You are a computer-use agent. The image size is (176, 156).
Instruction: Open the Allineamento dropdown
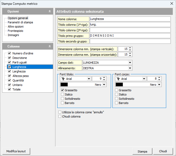click(130, 68)
